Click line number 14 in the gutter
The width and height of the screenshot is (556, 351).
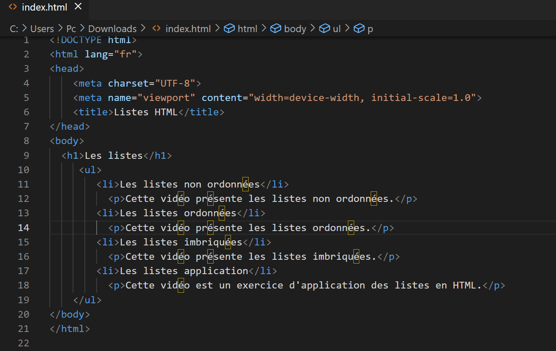(x=24, y=228)
